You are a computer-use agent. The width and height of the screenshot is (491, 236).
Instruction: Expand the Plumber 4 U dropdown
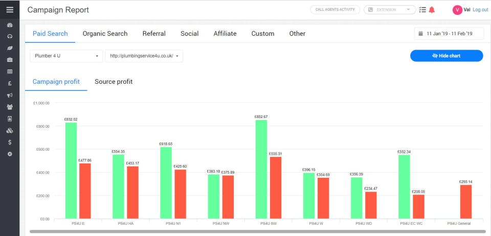(x=66, y=56)
